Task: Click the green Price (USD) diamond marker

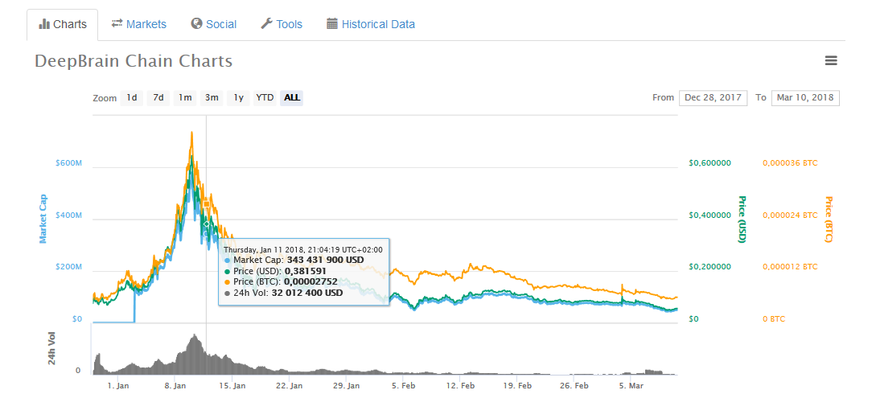Action: click(206, 224)
